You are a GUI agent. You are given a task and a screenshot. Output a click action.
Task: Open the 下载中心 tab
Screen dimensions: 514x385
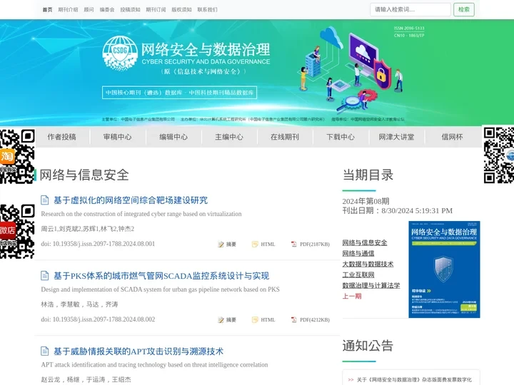coord(341,137)
